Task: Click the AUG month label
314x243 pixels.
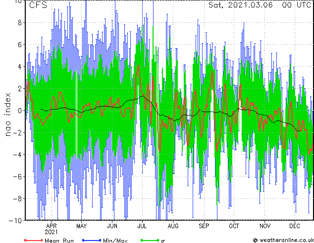Action: point(173,226)
